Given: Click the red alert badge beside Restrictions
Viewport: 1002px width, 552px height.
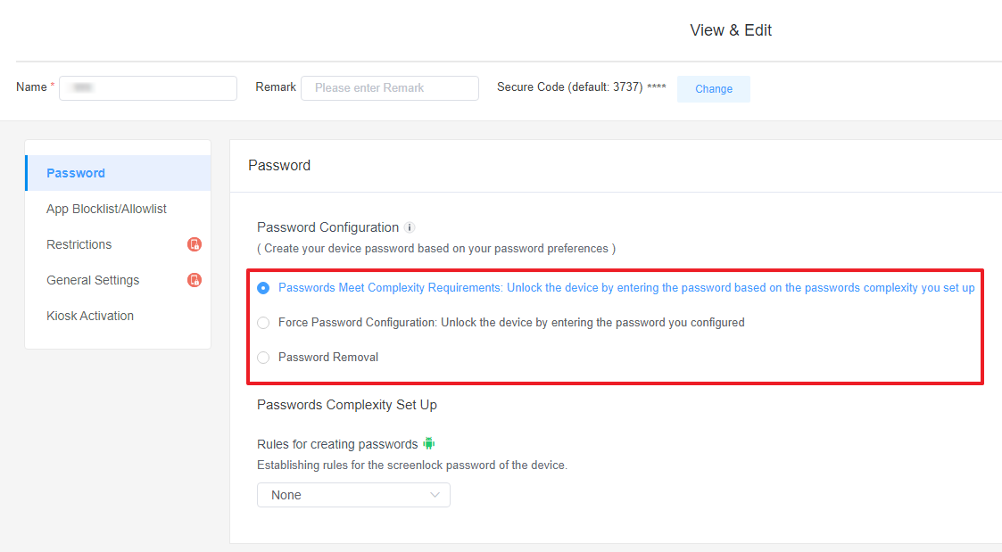Looking at the screenshot, I should pos(195,244).
